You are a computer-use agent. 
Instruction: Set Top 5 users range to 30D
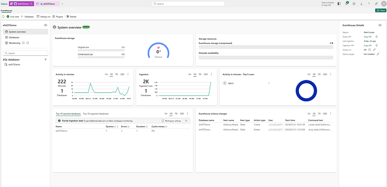click(x=325, y=74)
